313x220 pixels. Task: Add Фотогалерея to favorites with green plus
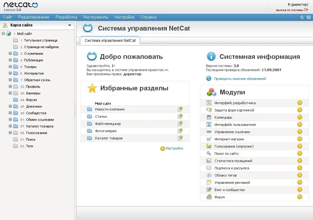(x=180, y=131)
